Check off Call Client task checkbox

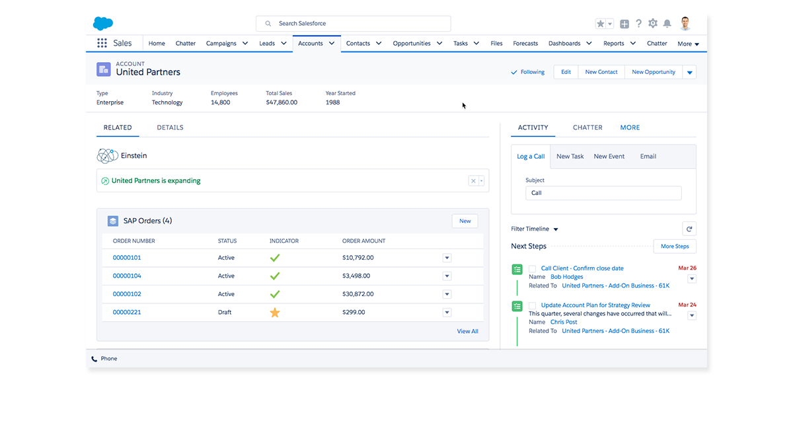pos(533,269)
